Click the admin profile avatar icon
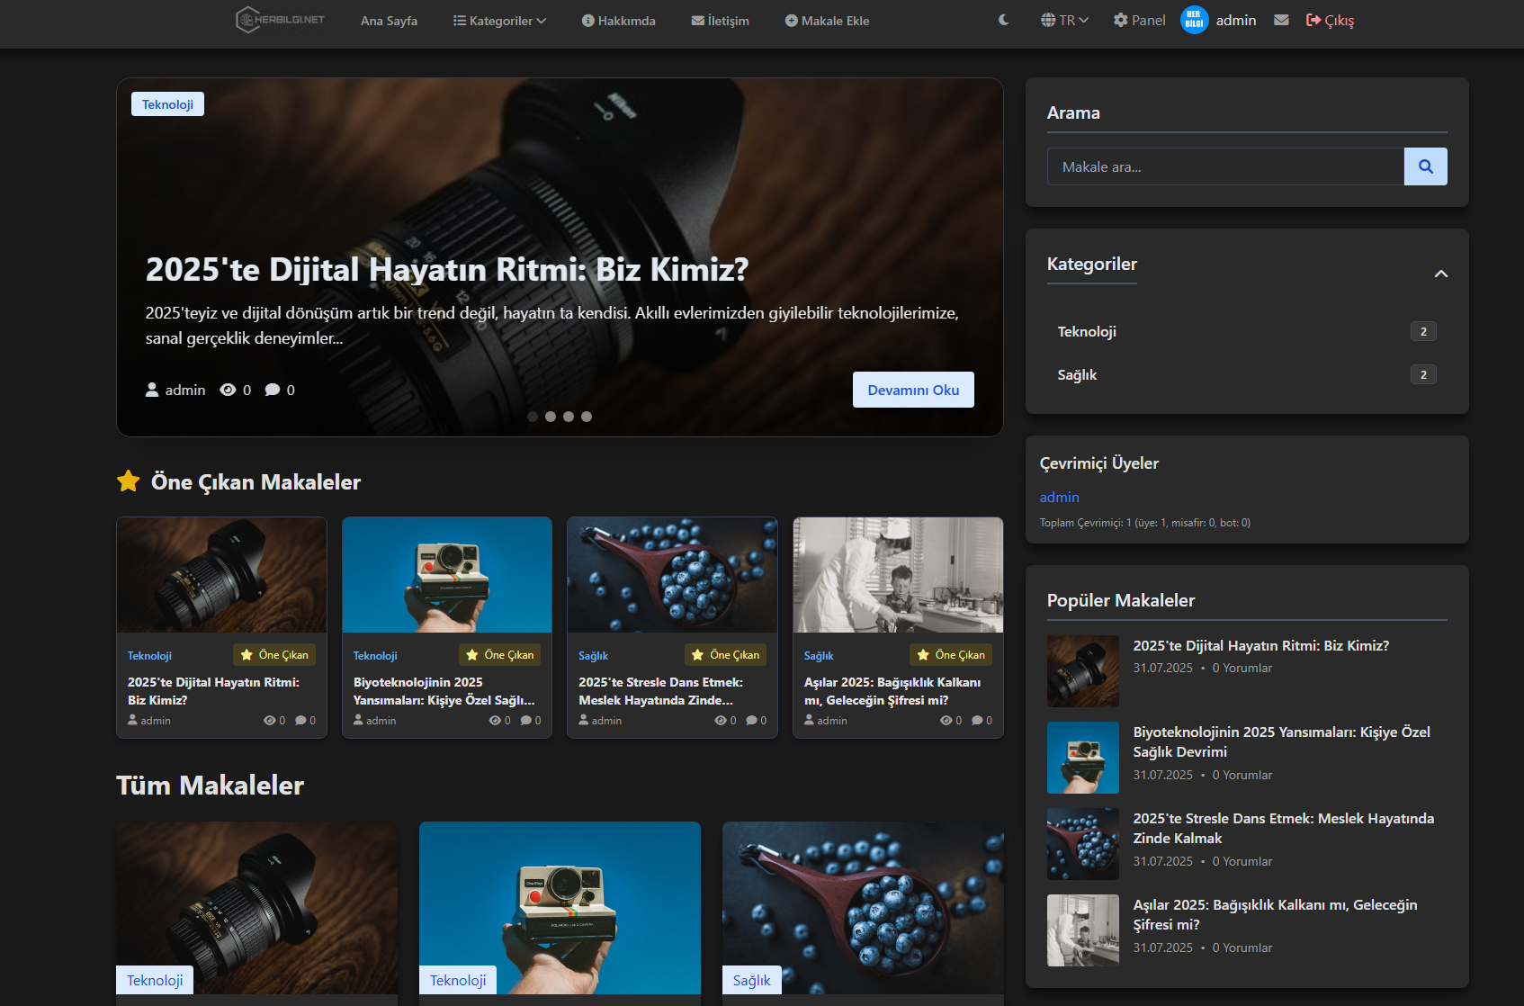This screenshot has width=1524, height=1006. pos(1194,20)
